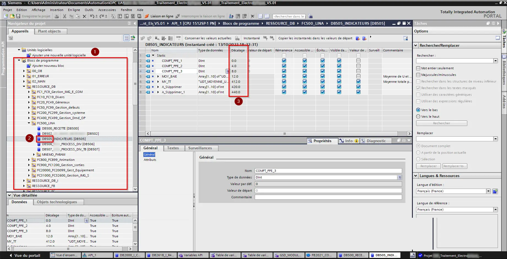Screen dimensions: 507x259
Task: Open the Outils menu
Action: pos(89,10)
